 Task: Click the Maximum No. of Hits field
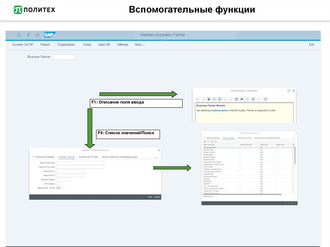point(60,188)
